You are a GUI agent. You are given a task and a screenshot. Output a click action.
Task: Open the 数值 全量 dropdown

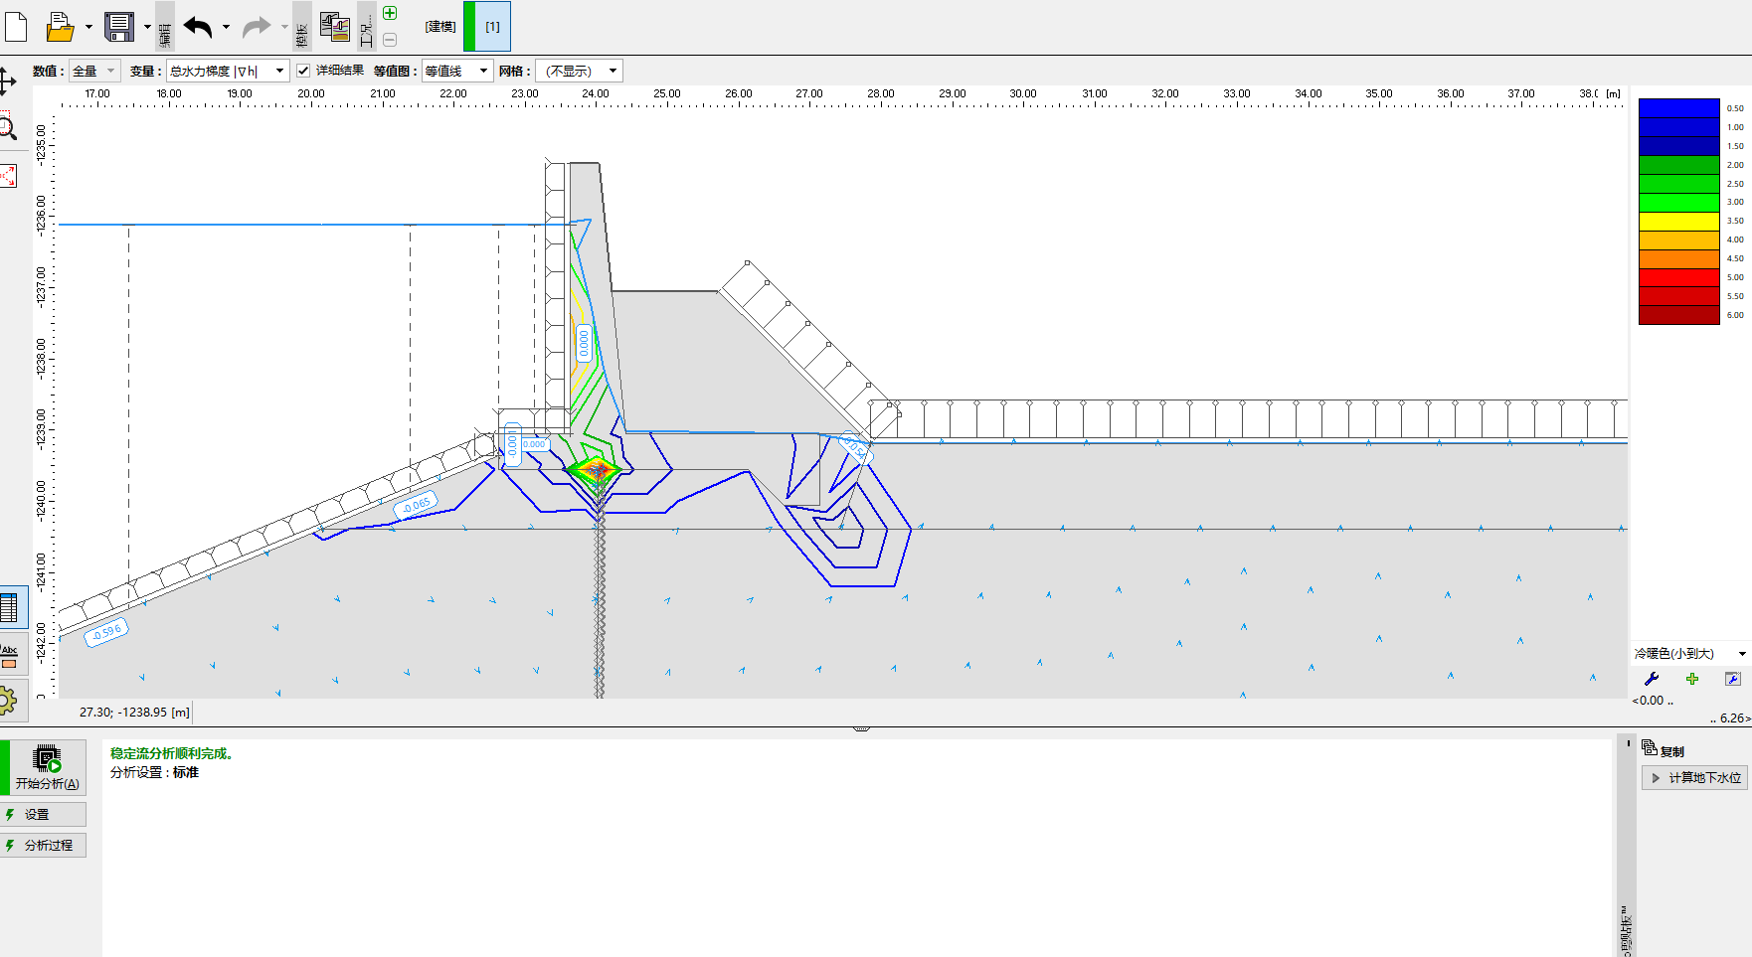pyautogui.click(x=94, y=71)
